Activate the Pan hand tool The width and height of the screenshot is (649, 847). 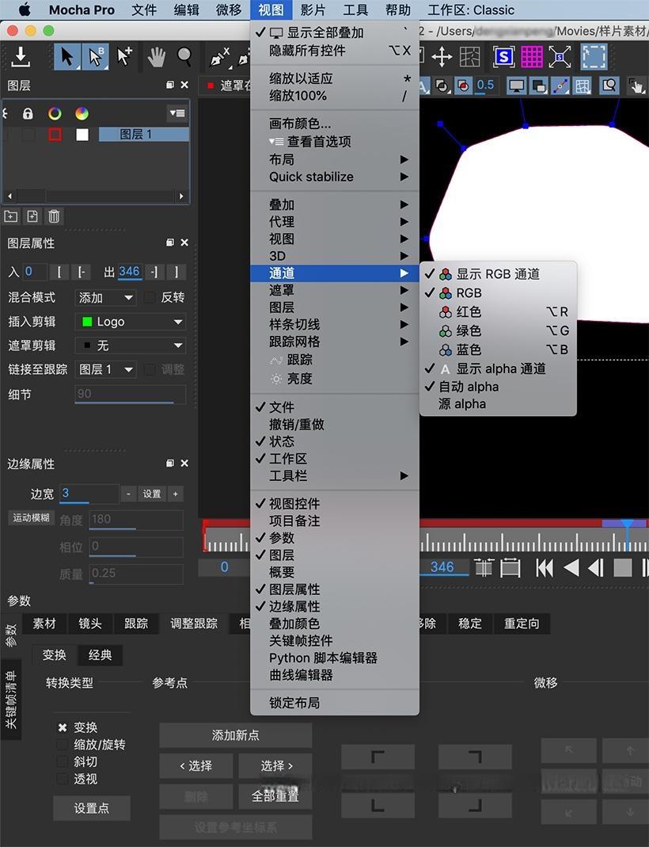[x=158, y=57]
